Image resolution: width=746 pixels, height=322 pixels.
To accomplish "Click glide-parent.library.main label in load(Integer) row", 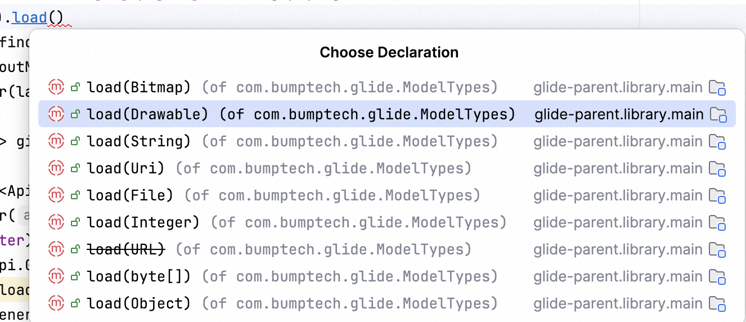I will click(x=618, y=222).
